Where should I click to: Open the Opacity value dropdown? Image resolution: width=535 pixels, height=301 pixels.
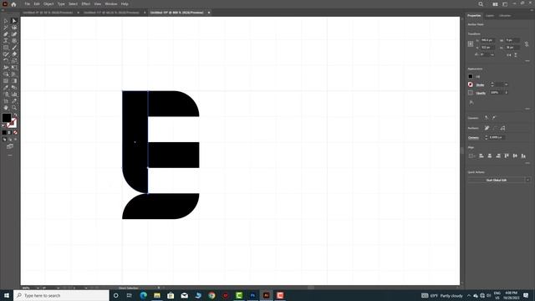click(x=507, y=93)
